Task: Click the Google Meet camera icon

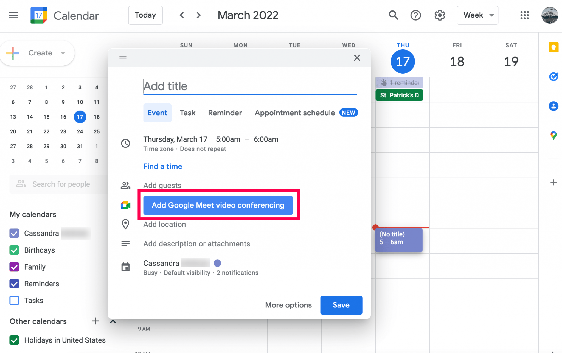Action: 126,205
